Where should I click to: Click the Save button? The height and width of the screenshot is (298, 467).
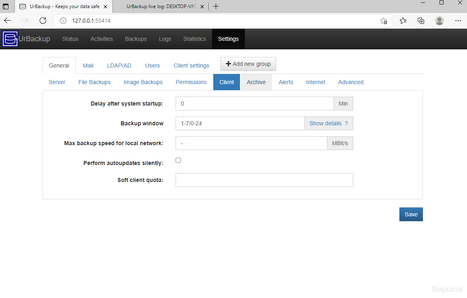click(x=411, y=214)
